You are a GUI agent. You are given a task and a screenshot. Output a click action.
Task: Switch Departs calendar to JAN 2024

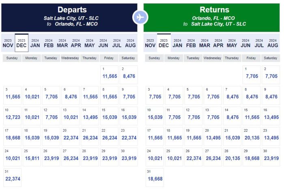[35, 43]
